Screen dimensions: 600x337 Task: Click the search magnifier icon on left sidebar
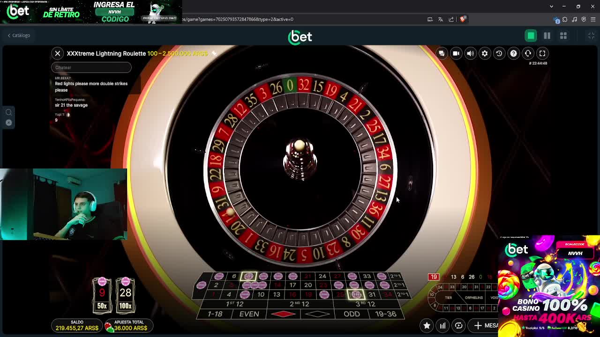pyautogui.click(x=8, y=112)
